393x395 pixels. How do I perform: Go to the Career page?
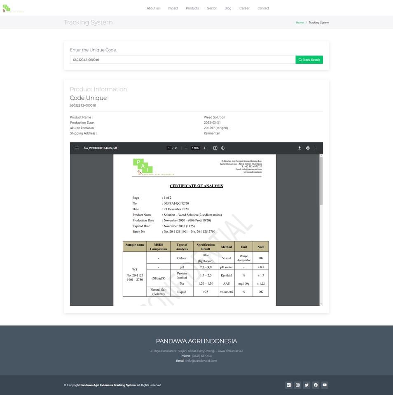pyautogui.click(x=244, y=8)
